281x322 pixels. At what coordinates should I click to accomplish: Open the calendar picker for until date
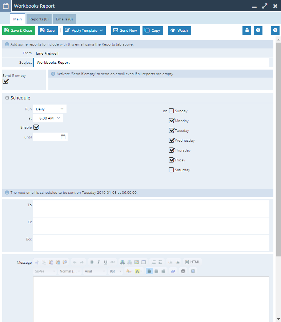63,137
